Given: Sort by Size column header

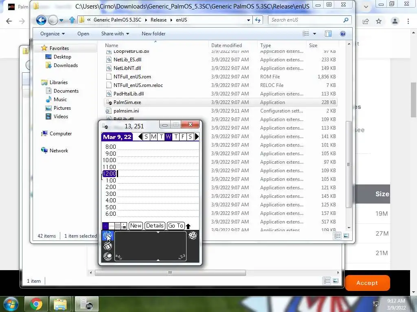Looking at the screenshot, I should coord(313,45).
